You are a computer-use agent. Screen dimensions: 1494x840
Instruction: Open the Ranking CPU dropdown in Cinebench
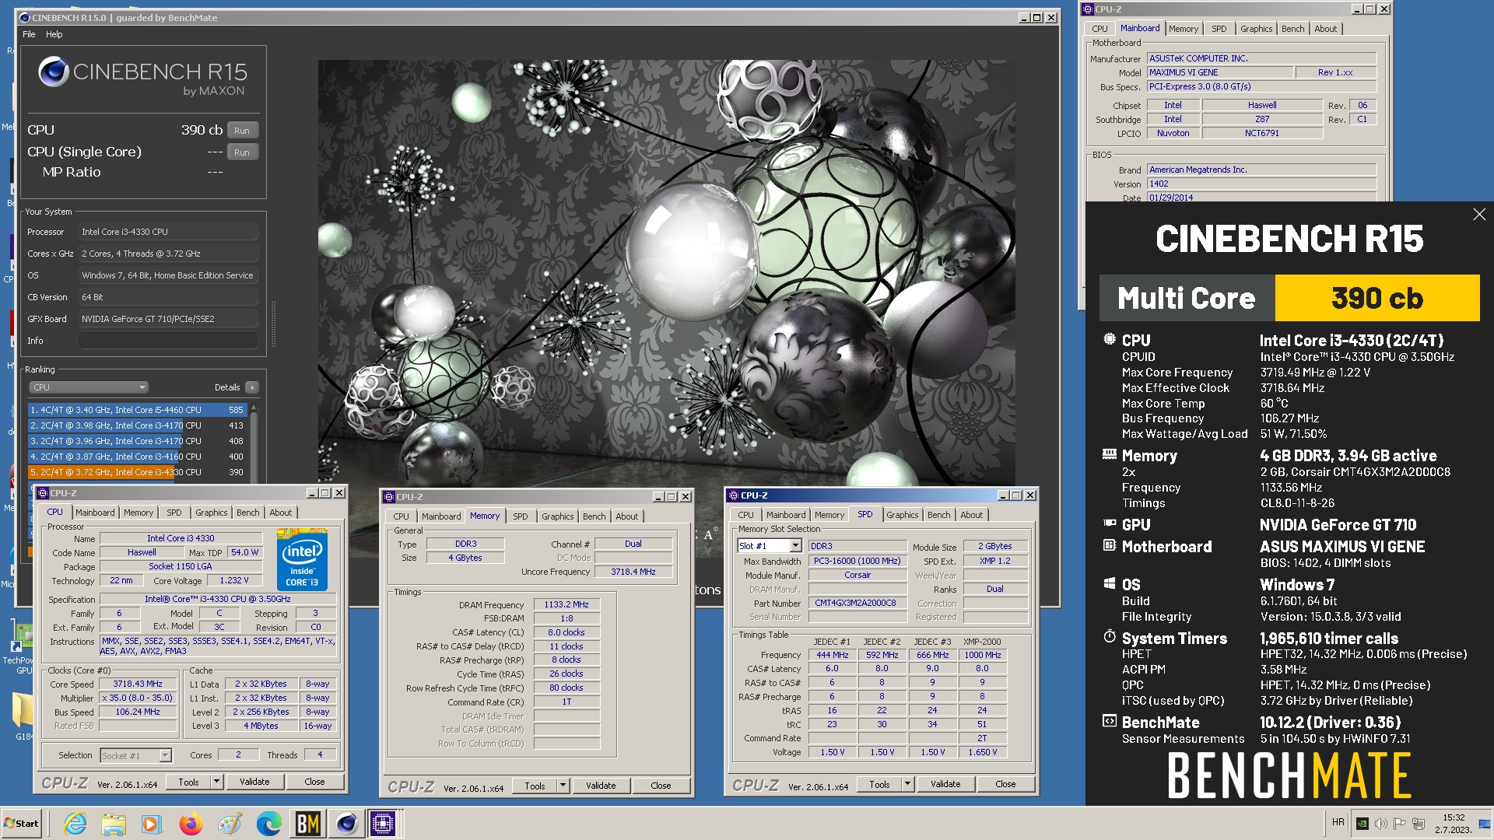click(89, 387)
